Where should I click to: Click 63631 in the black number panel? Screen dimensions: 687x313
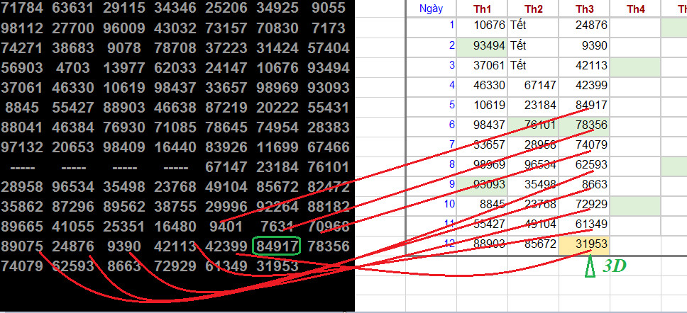coord(73,8)
